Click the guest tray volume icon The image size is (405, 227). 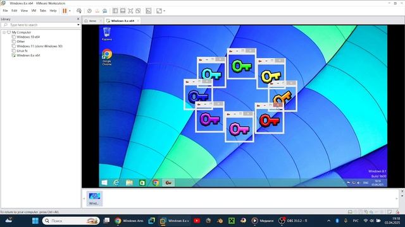pos(359,183)
